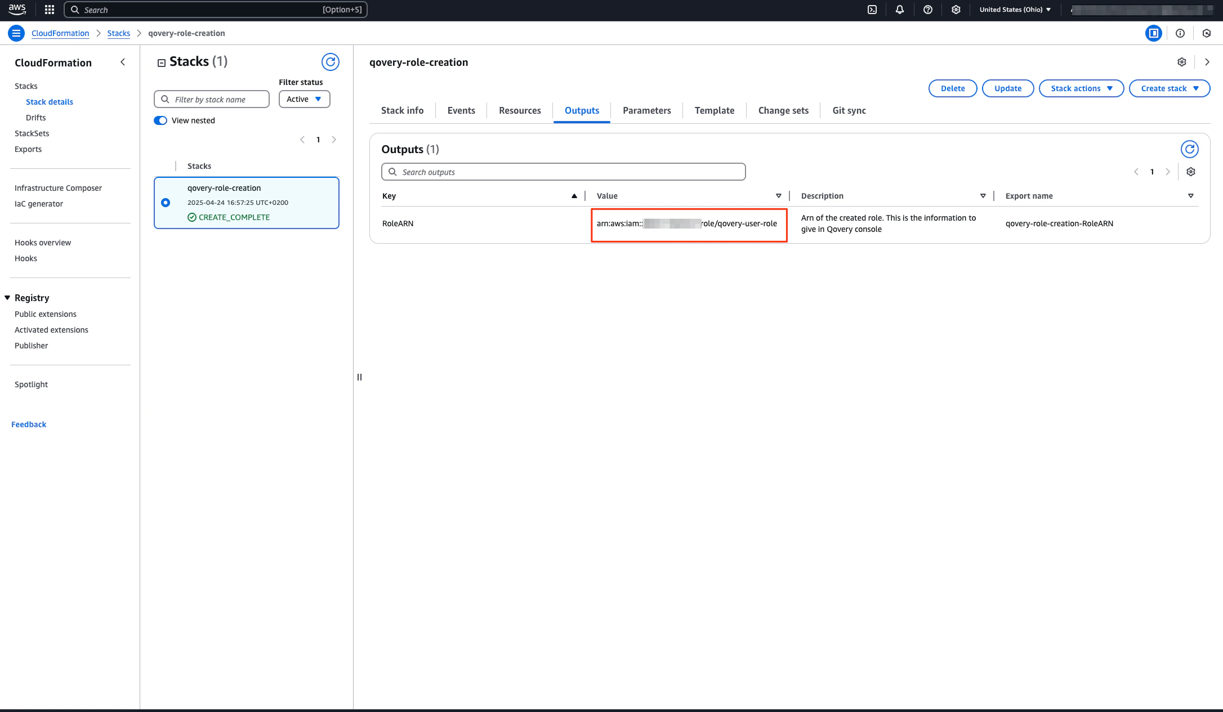Toggle the View nested switch
The height and width of the screenshot is (712, 1223).
coord(160,120)
